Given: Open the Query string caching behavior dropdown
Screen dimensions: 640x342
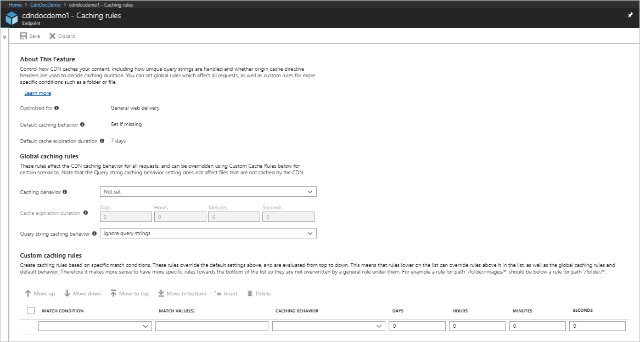Looking at the screenshot, I should click(208, 233).
